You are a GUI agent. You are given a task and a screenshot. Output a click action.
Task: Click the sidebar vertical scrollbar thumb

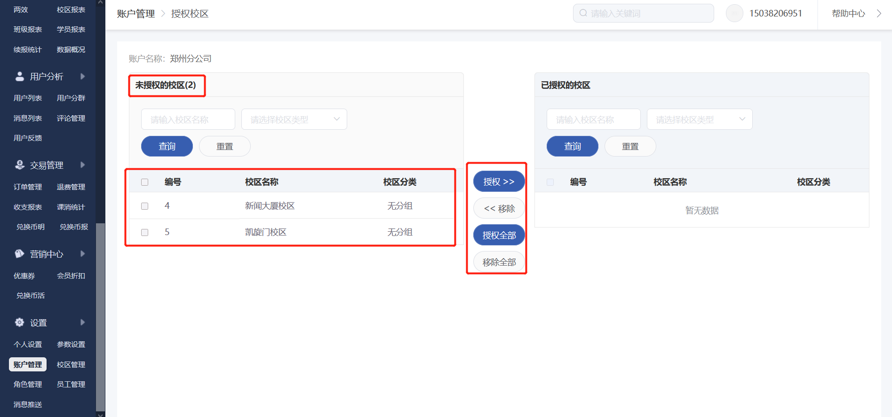click(x=100, y=317)
